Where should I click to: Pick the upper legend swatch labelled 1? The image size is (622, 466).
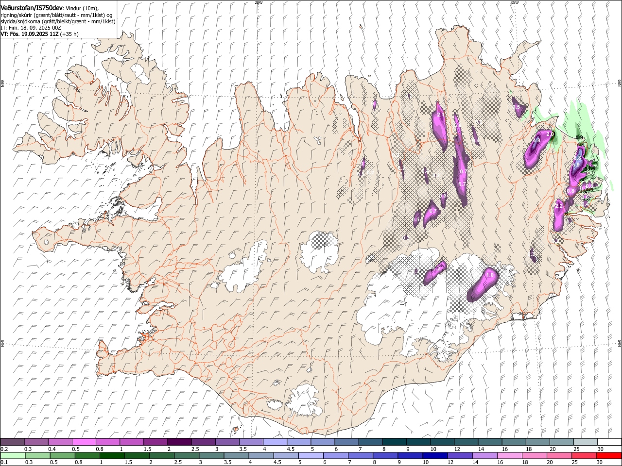(131, 442)
